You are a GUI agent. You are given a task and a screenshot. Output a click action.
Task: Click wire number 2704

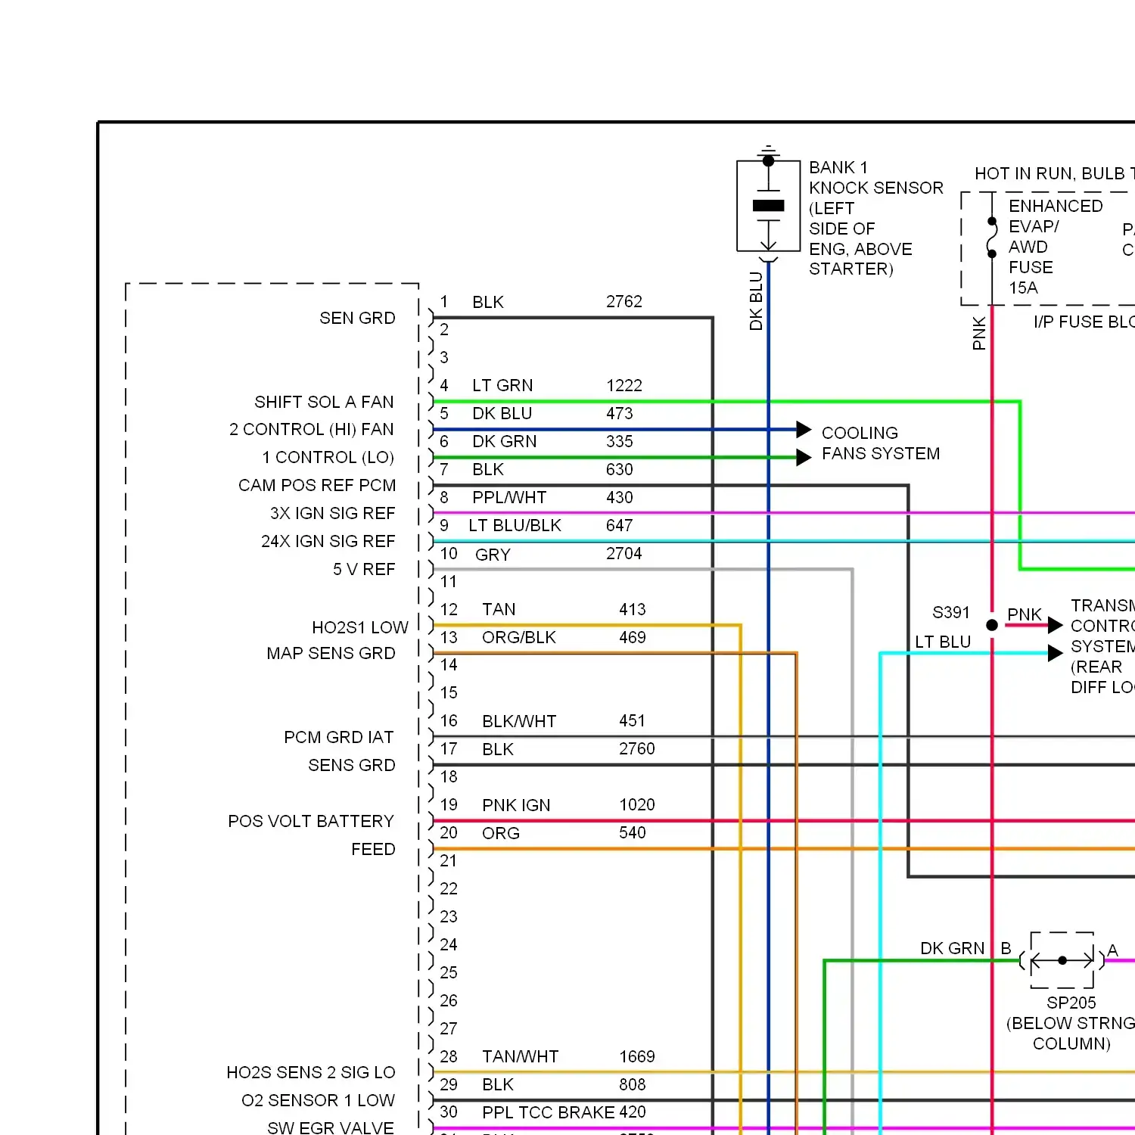click(624, 553)
